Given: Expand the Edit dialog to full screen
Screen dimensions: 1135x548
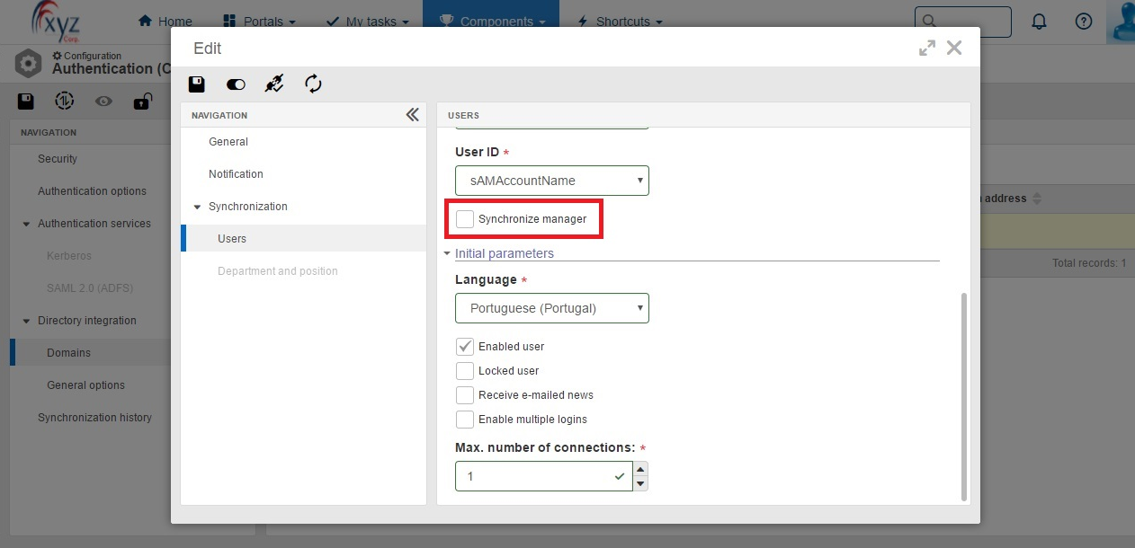Looking at the screenshot, I should click(927, 49).
